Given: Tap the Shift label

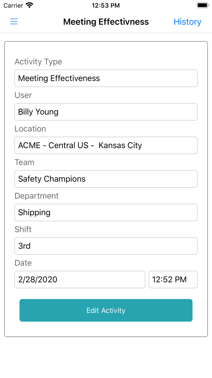Looking at the screenshot, I should coord(23,229).
